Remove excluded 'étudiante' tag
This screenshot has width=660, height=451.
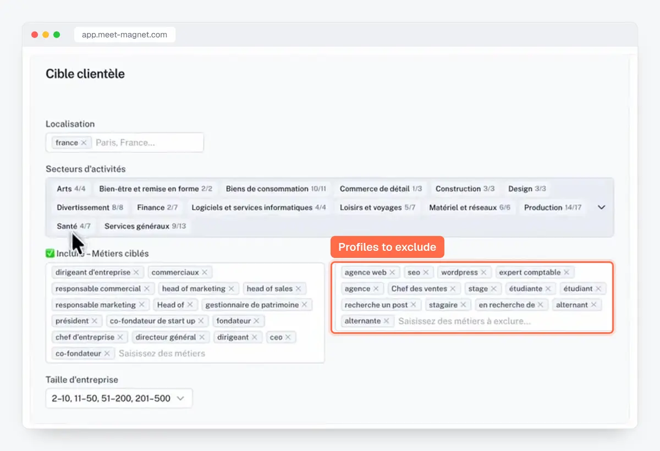(548, 289)
